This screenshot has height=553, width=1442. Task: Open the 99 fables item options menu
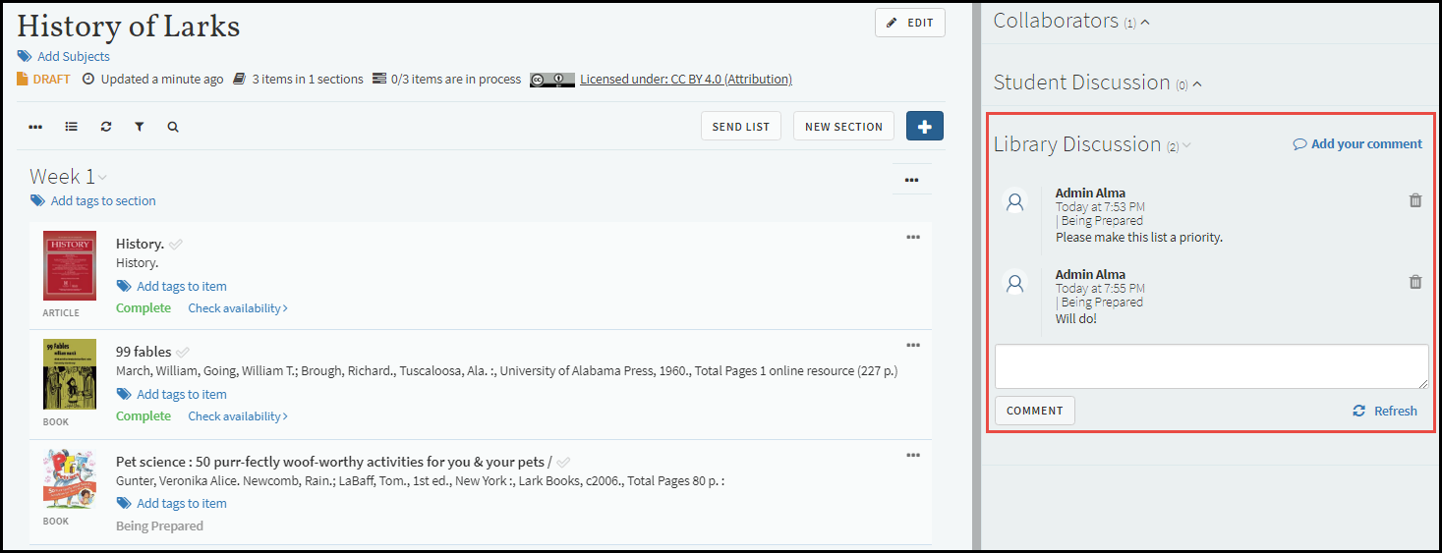(913, 345)
